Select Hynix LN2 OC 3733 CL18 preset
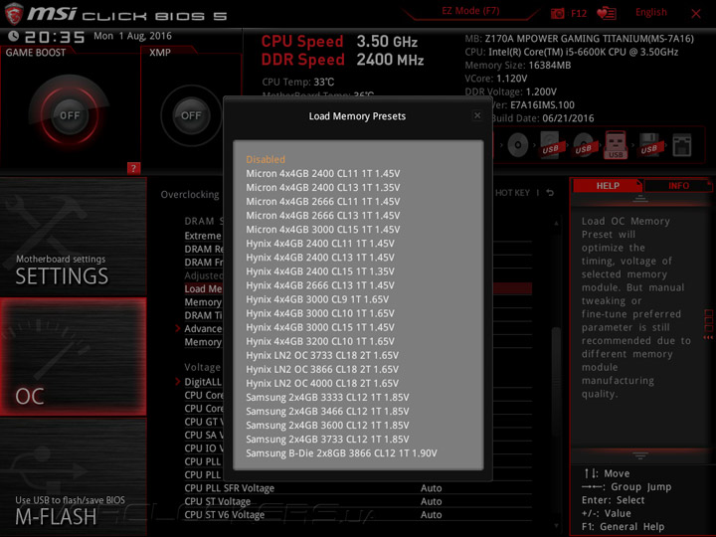Viewport: 716px width, 537px height. (322, 355)
